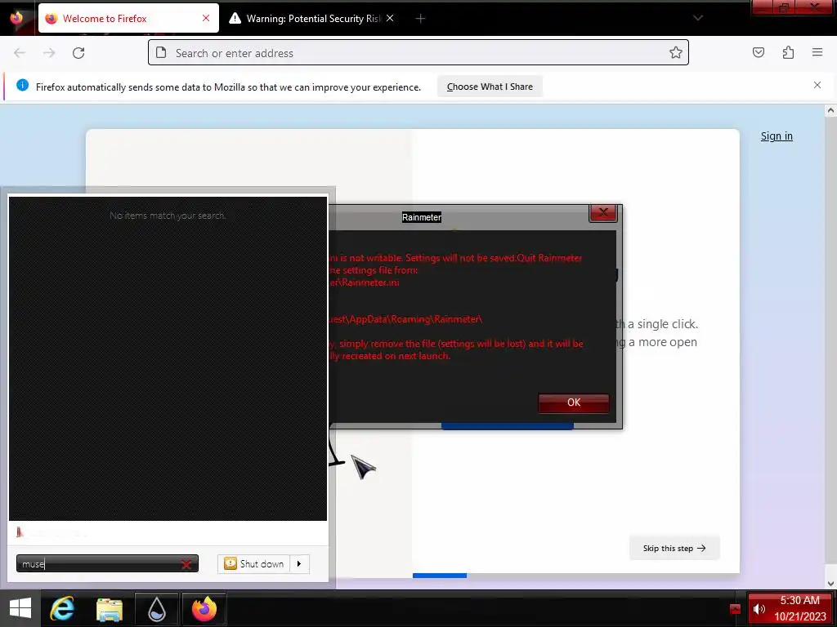Click the page icon in the address bar
837x627 pixels.
pyautogui.click(x=161, y=52)
